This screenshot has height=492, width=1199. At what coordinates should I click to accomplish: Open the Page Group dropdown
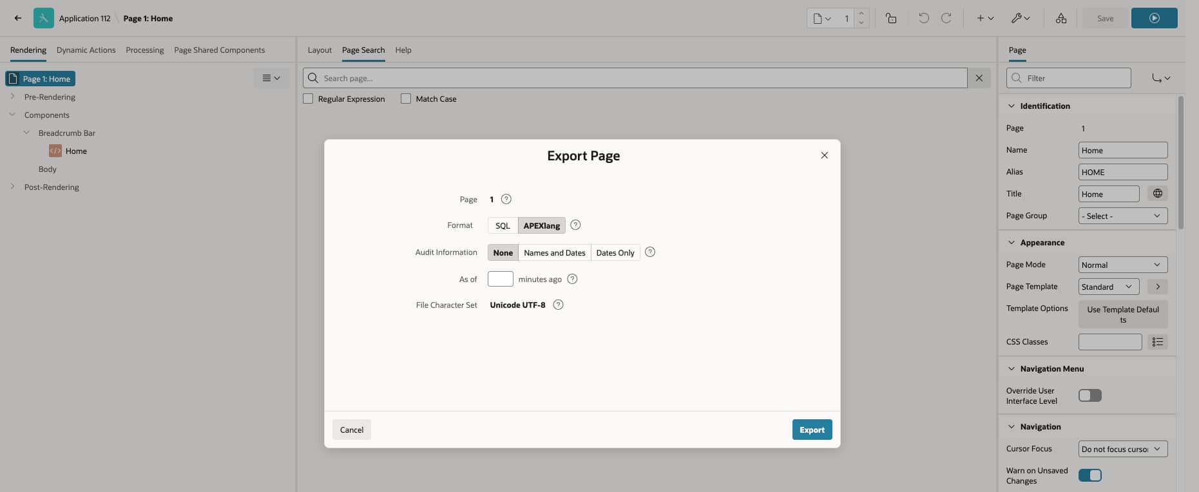(x=1123, y=216)
